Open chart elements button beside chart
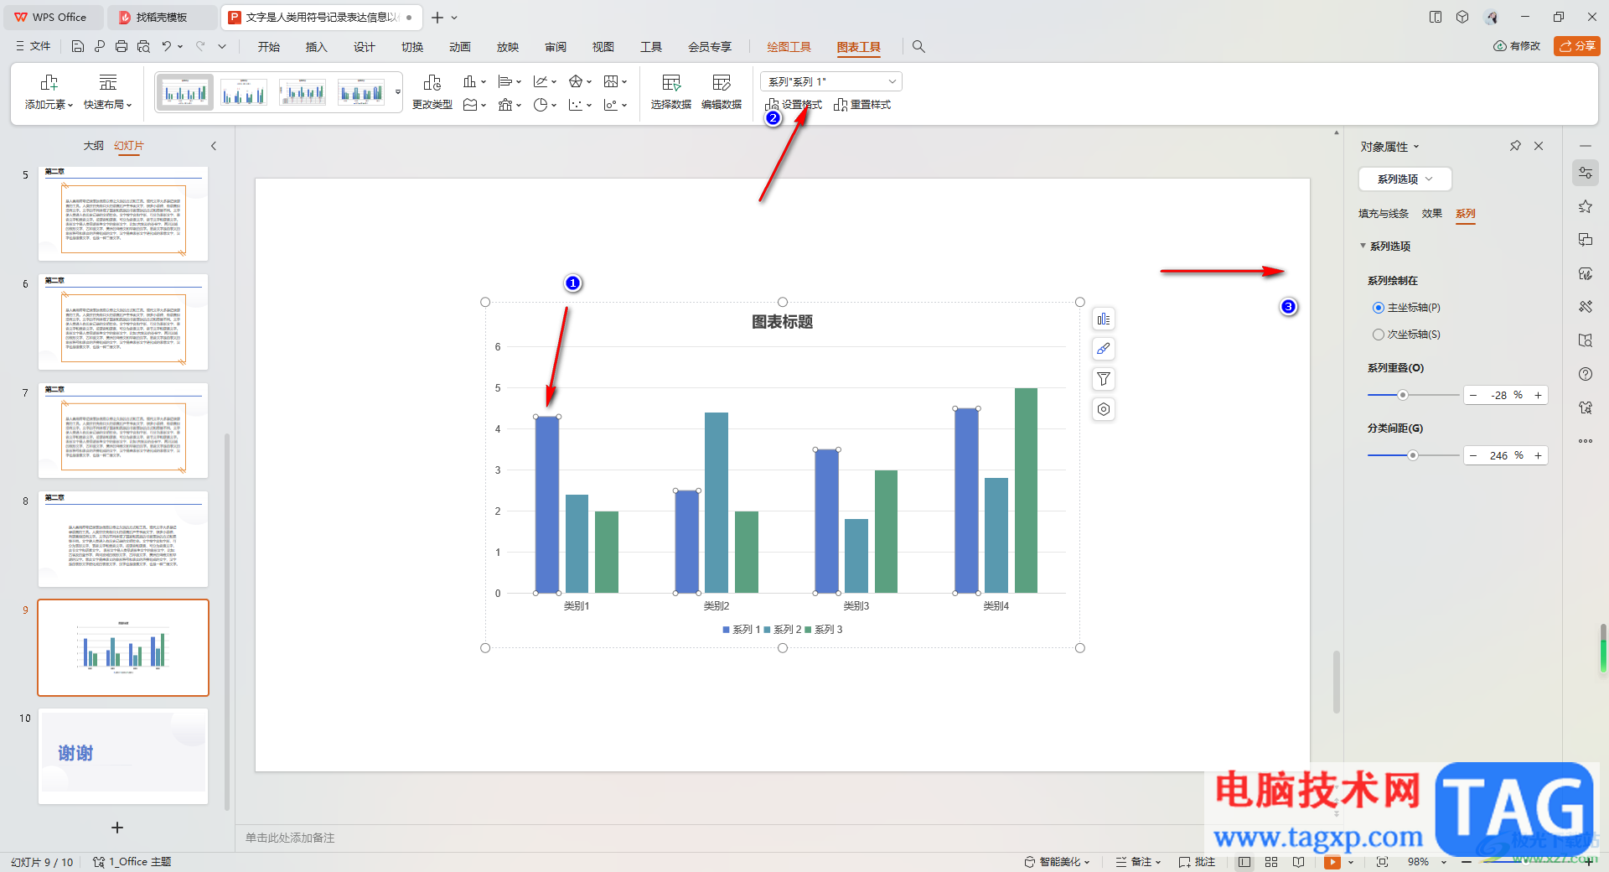 [1104, 319]
